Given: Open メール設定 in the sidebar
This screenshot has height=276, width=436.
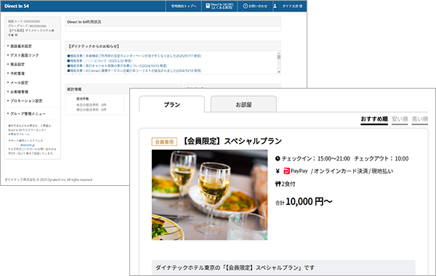Looking at the screenshot, I should (19, 83).
